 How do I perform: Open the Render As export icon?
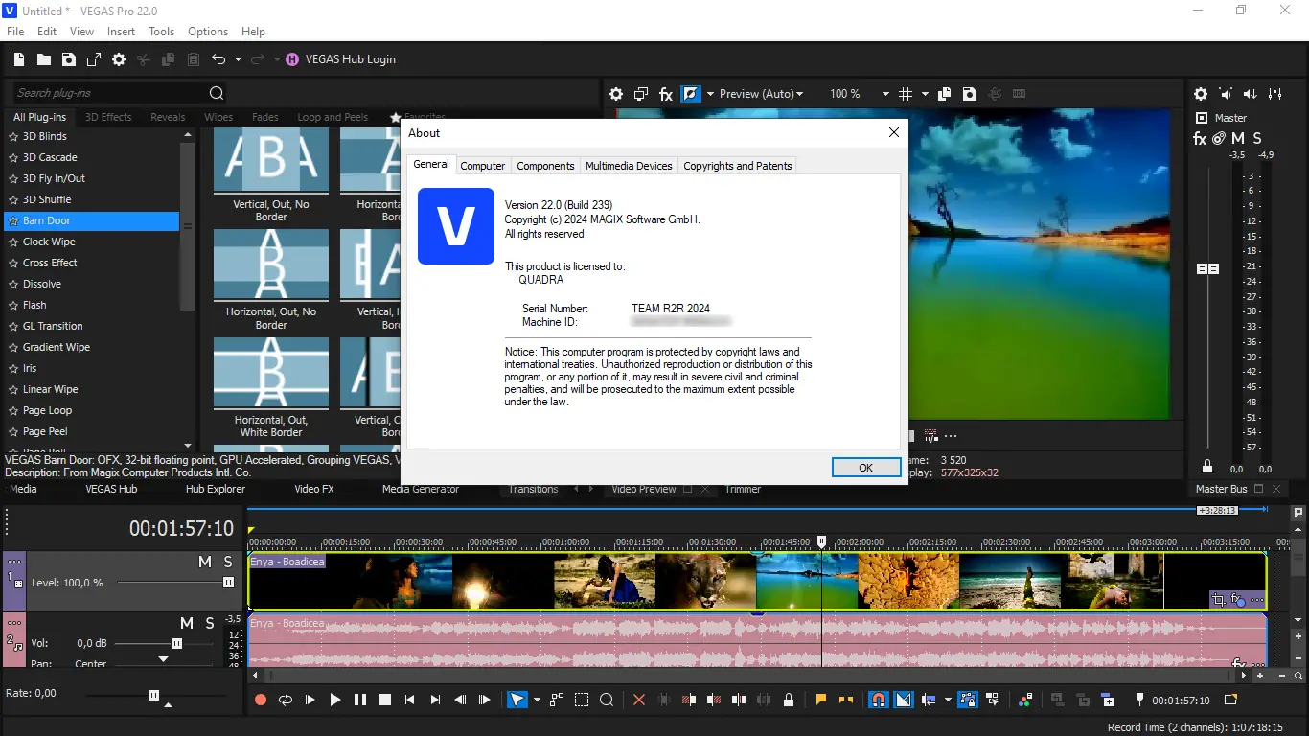(94, 59)
